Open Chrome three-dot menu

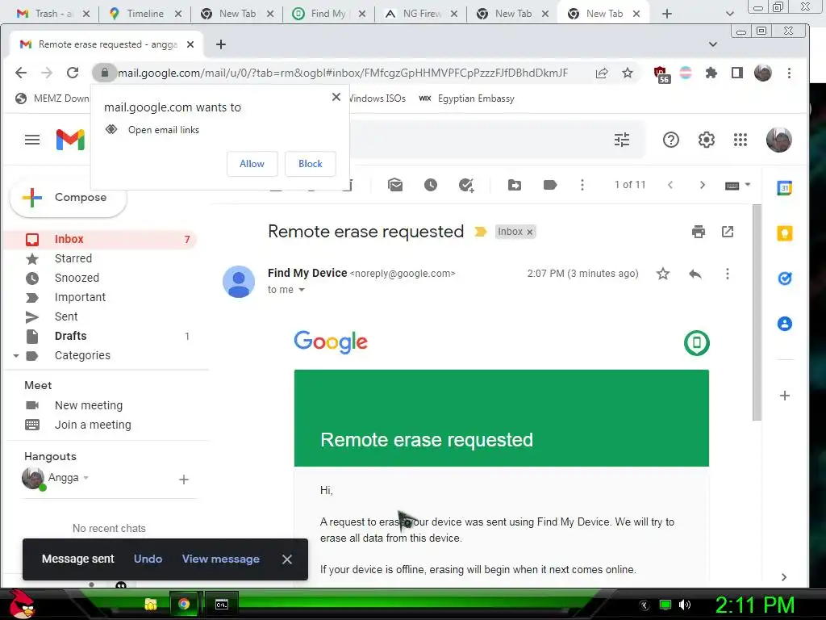pos(789,73)
